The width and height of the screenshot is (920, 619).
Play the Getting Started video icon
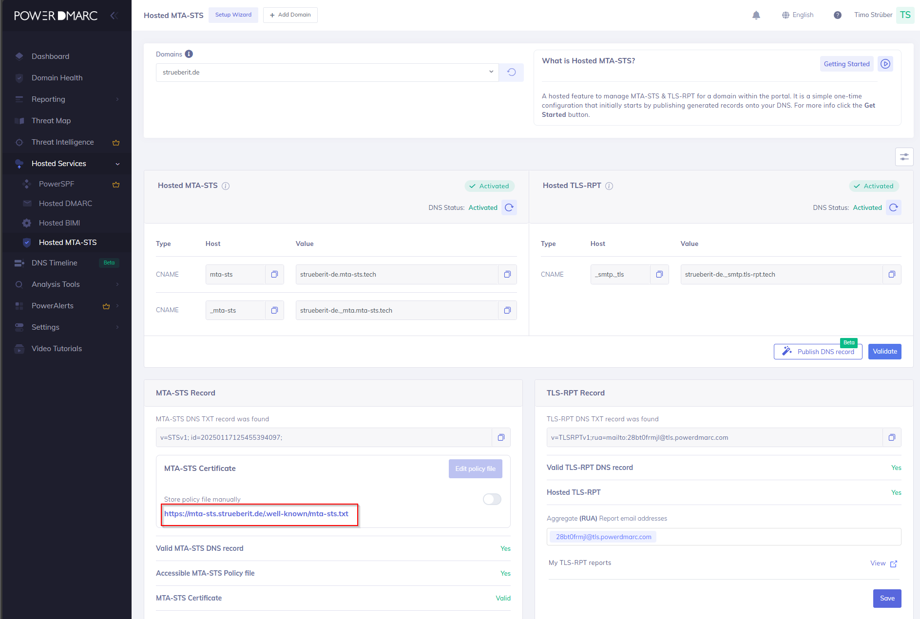pos(885,64)
